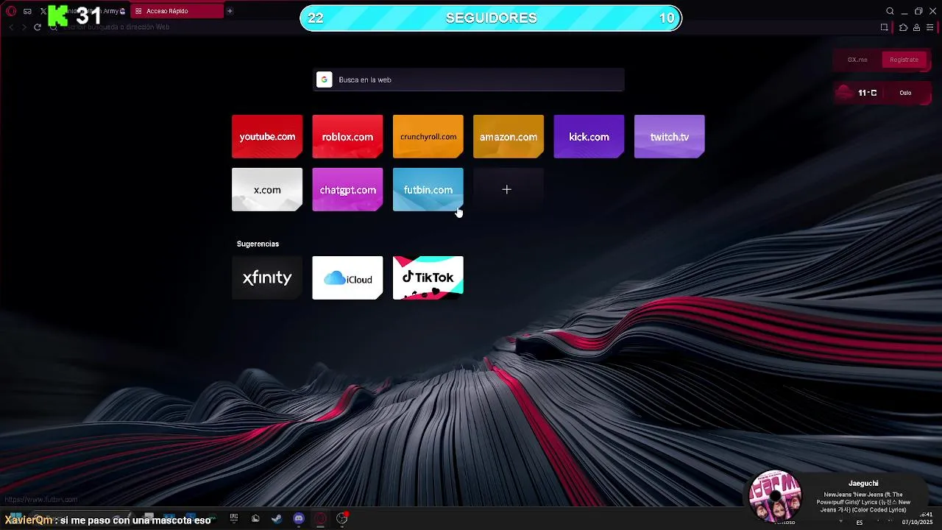Go back with the browser arrow

point(11,27)
